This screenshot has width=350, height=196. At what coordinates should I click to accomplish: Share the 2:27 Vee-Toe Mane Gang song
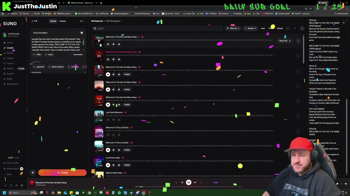click(119, 74)
